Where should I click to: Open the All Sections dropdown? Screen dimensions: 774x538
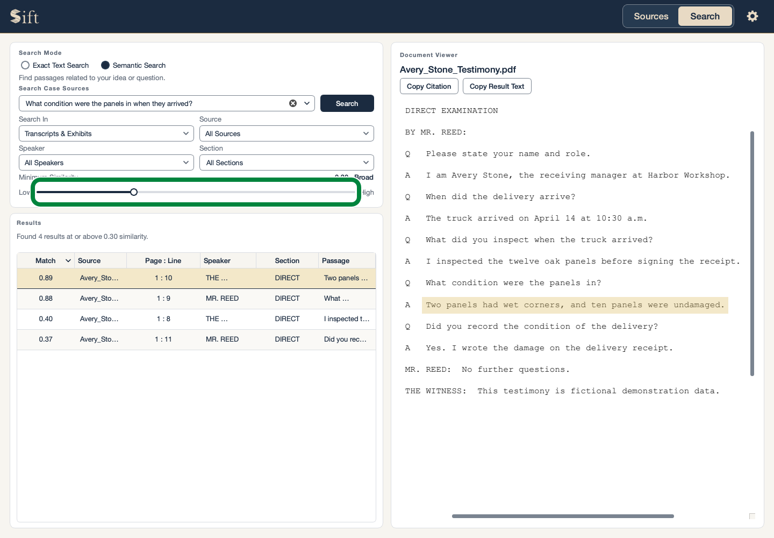pyautogui.click(x=286, y=162)
